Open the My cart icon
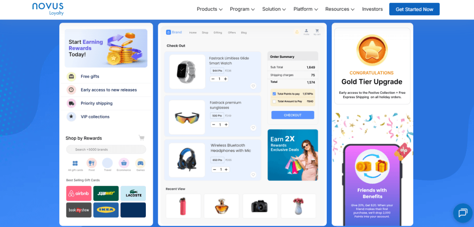474x227 pixels. 317,32
